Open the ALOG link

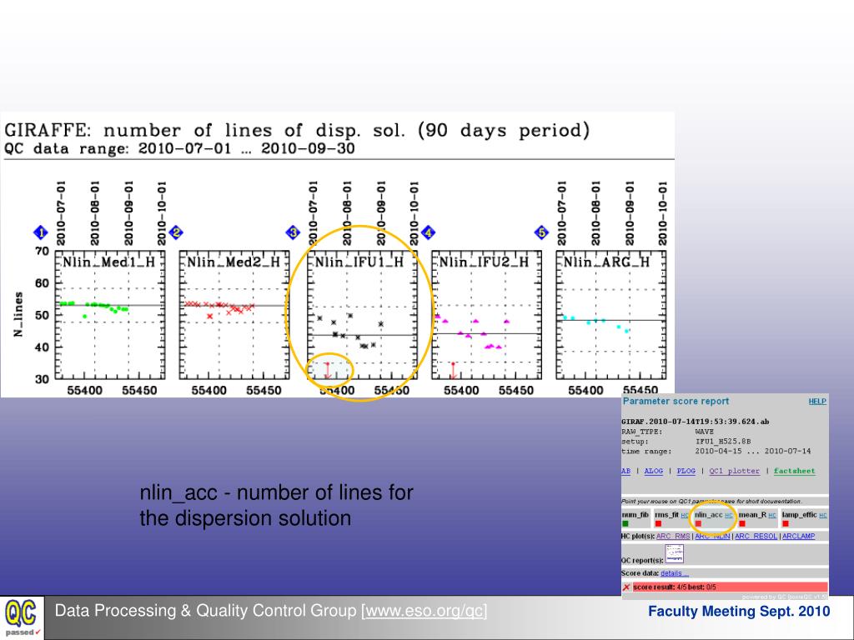(654, 471)
